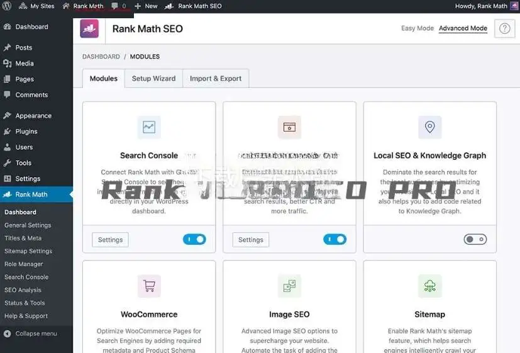Click the Search Console chart icon
520x353 pixels.
pyautogui.click(x=149, y=127)
